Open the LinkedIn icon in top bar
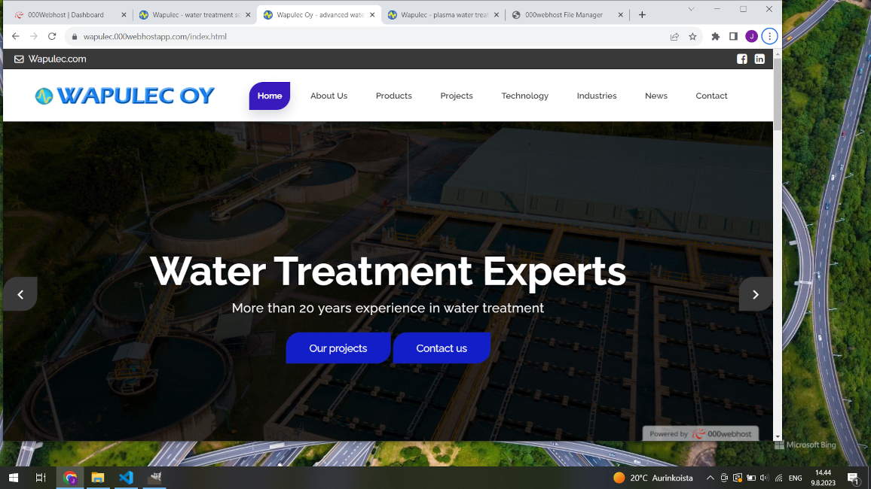871x489 pixels. (x=759, y=59)
